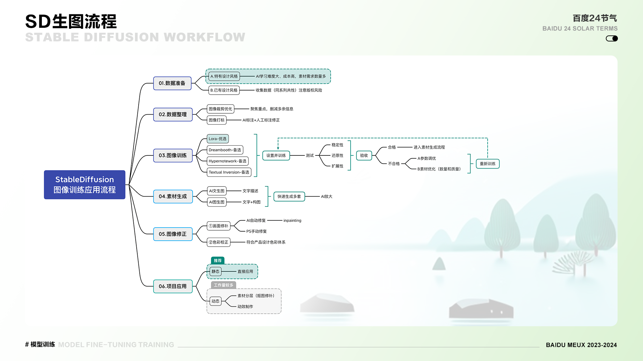Click the Dreambooth-备选 option box
Viewport: 643px width, 361px height.
(x=225, y=150)
